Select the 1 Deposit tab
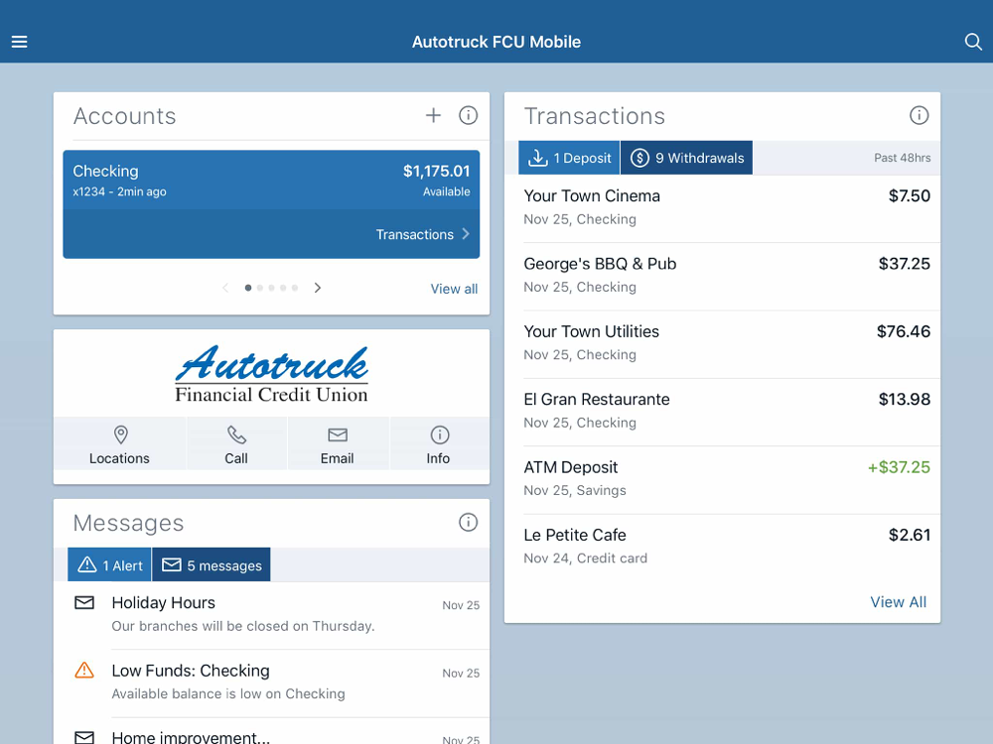This screenshot has height=744, width=993. (x=569, y=158)
